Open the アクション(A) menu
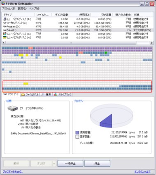Image resolution: width=156 pixels, height=175 pixels. [9, 9]
